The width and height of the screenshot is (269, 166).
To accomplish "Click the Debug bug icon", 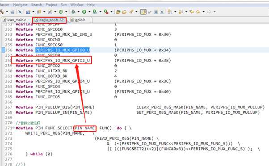I will [73, 12].
